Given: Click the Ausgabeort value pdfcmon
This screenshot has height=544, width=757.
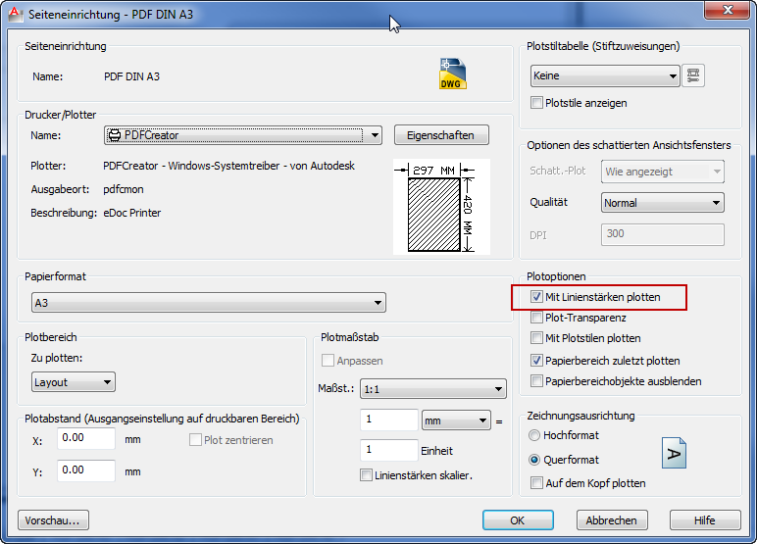Looking at the screenshot, I should point(124,189).
